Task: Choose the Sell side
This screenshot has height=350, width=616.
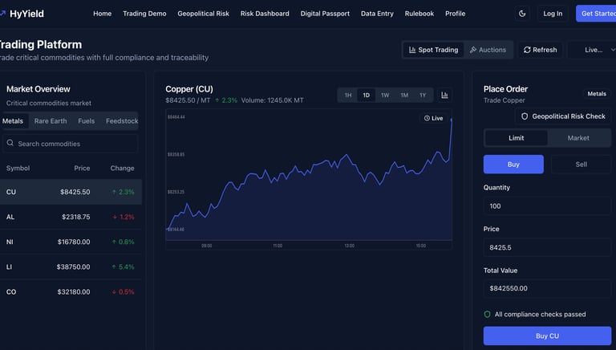Action: click(581, 165)
